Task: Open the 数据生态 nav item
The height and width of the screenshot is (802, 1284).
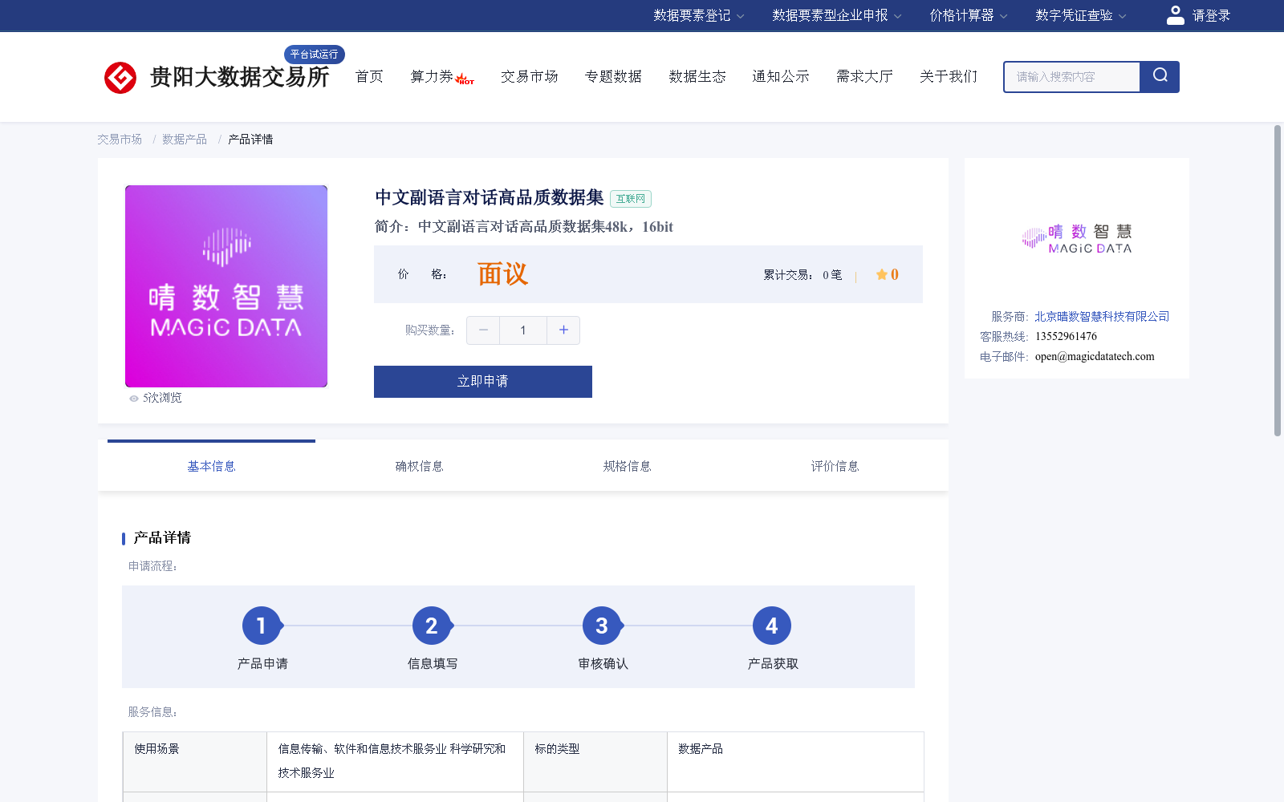Action: tap(697, 76)
